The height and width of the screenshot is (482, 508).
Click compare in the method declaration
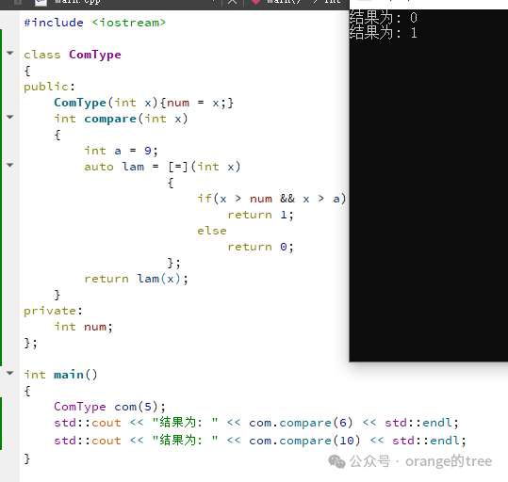(x=110, y=119)
